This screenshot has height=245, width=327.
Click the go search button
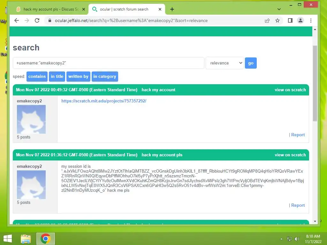pos(251,63)
